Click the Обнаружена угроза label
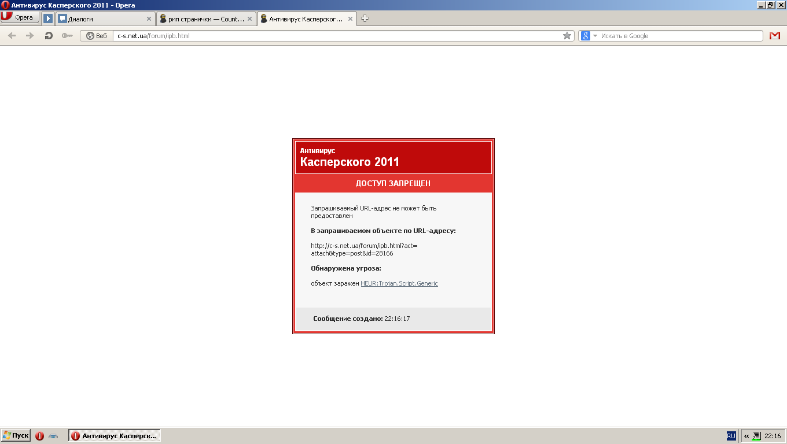The width and height of the screenshot is (787, 444). click(346, 268)
